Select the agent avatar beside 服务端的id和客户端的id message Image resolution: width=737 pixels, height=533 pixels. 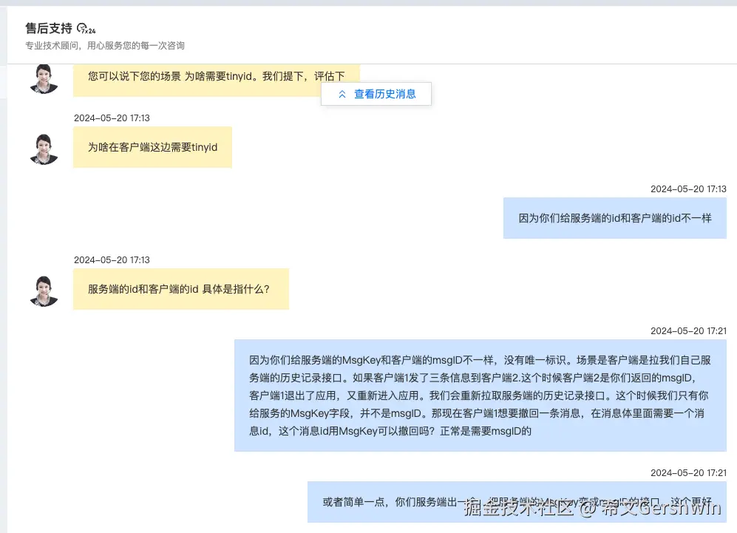(x=44, y=290)
